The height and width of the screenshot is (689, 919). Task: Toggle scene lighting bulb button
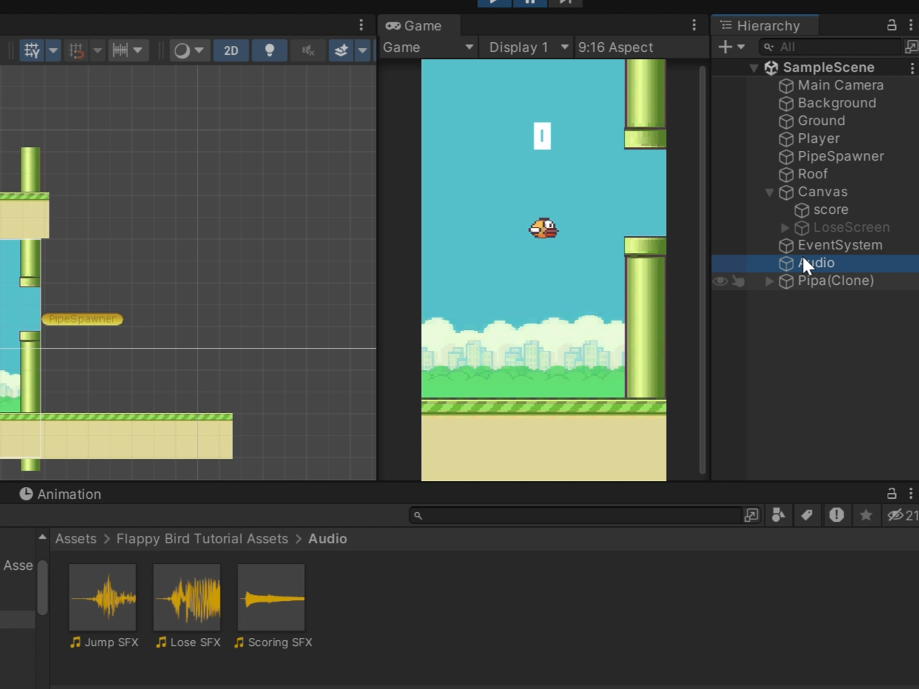[x=269, y=50]
